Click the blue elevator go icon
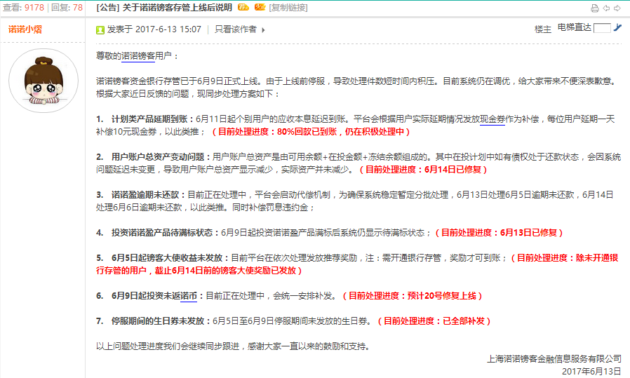Viewport: 630px width, 378px height. point(617,28)
